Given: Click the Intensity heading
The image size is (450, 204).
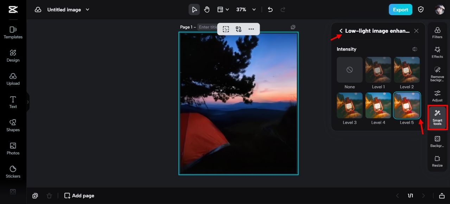Looking at the screenshot, I should pos(347,49).
